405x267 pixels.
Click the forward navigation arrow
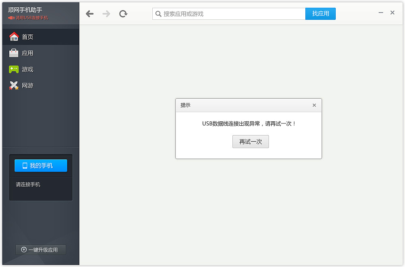tap(106, 13)
